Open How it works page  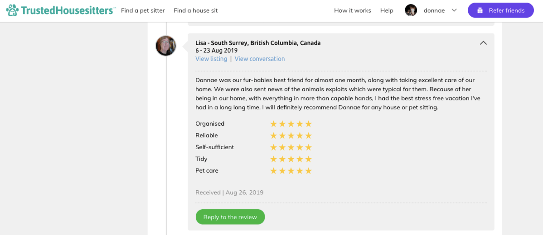coord(352,10)
